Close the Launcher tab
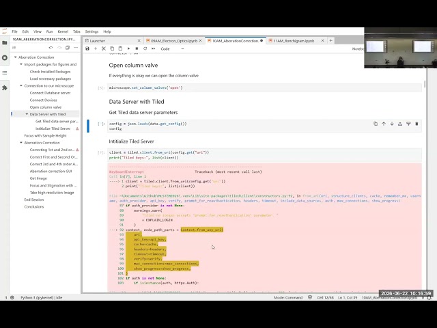437x328 pixels. click(139, 41)
